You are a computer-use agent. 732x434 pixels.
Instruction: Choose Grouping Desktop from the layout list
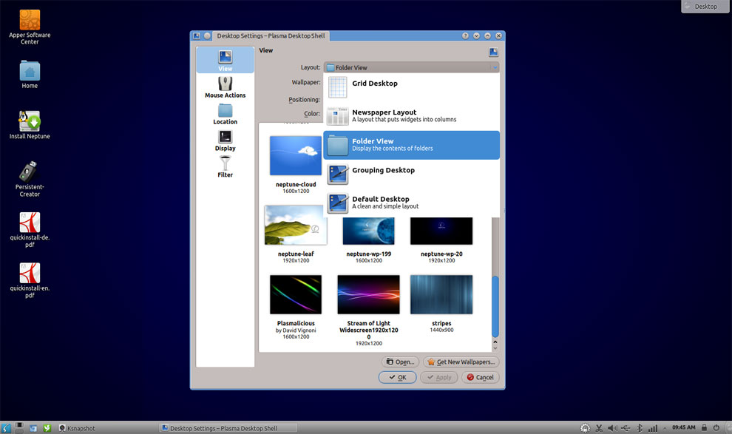(411, 174)
